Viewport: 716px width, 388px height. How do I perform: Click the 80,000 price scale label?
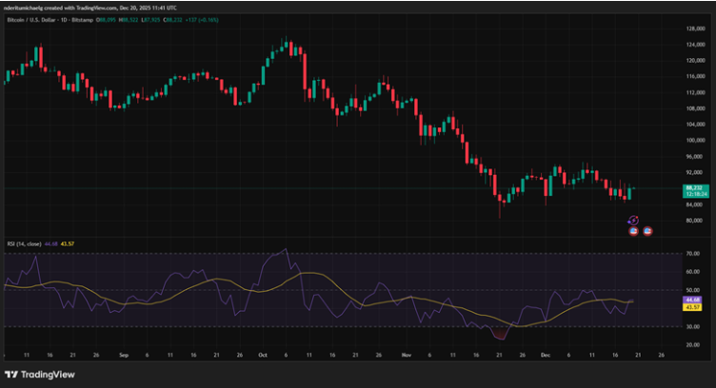693,221
